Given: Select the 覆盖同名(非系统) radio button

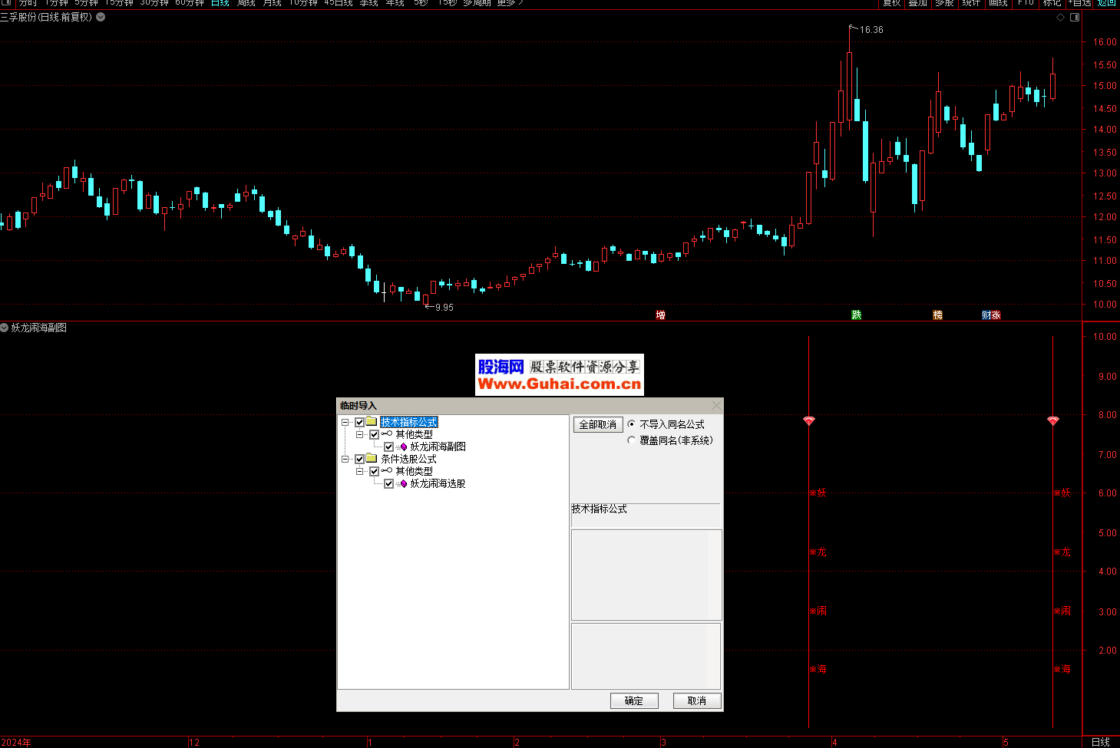Looking at the screenshot, I should click(x=631, y=440).
